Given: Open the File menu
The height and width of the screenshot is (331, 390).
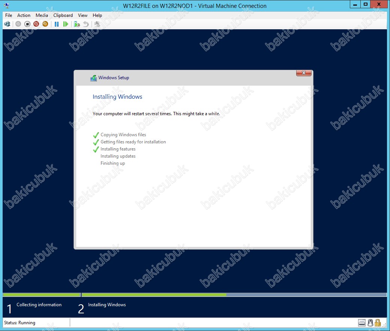Looking at the screenshot, I should (9, 15).
